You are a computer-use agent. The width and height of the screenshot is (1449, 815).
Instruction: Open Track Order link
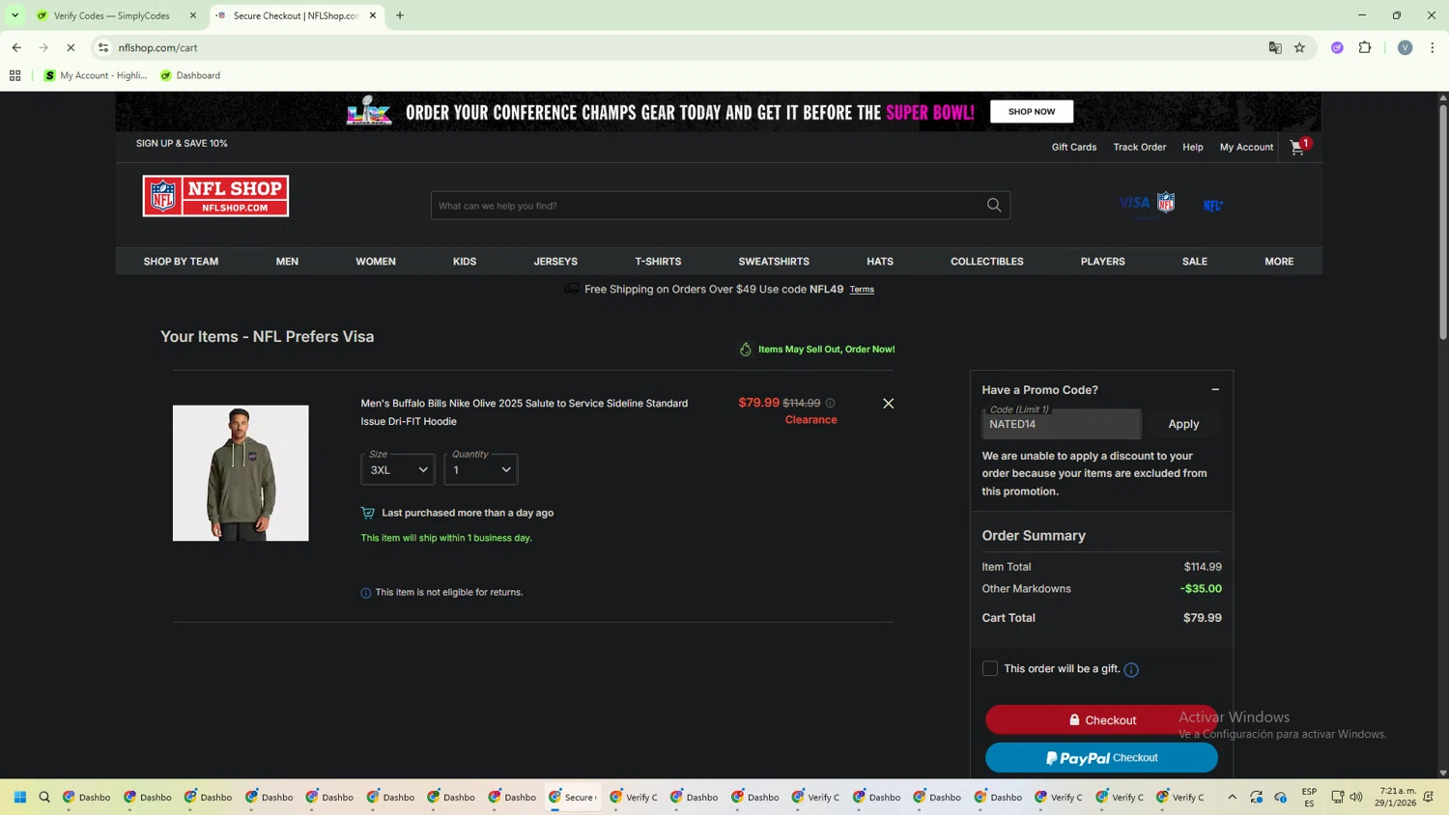click(x=1140, y=147)
